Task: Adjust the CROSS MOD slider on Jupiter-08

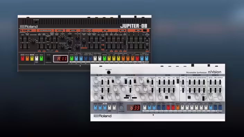Action: [56, 43]
